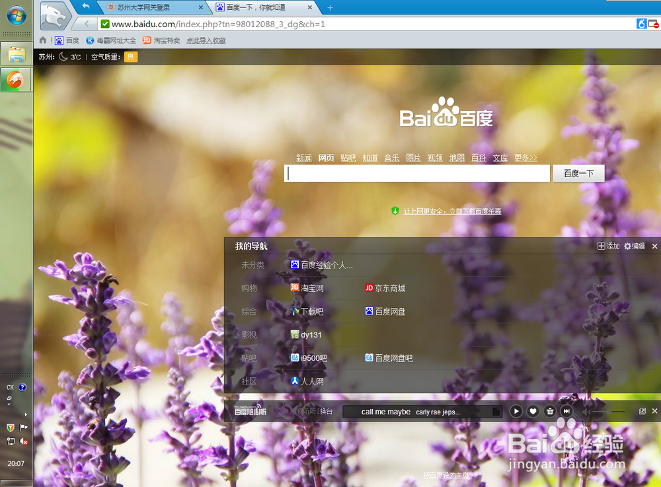Image resolution: width=661 pixels, height=487 pixels.
Task: Click 把百度设为主页 link at page bottom
Action: [446, 475]
